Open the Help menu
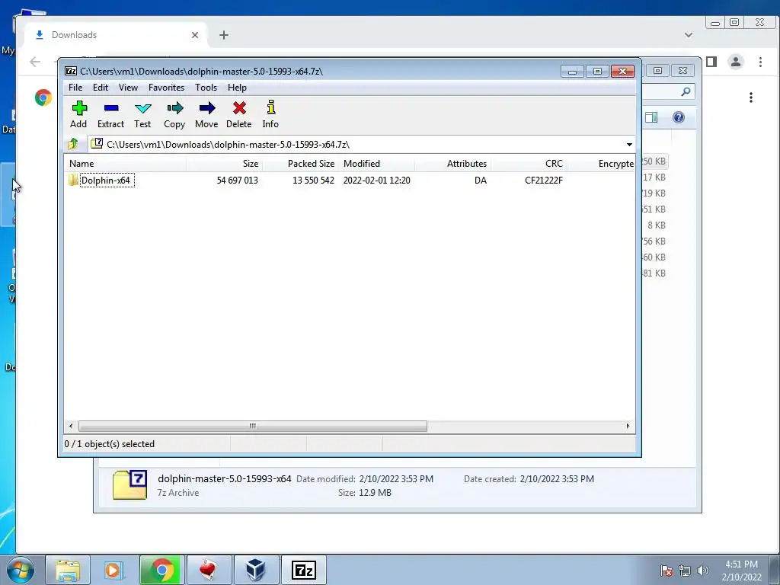This screenshot has width=780, height=585. (x=238, y=88)
